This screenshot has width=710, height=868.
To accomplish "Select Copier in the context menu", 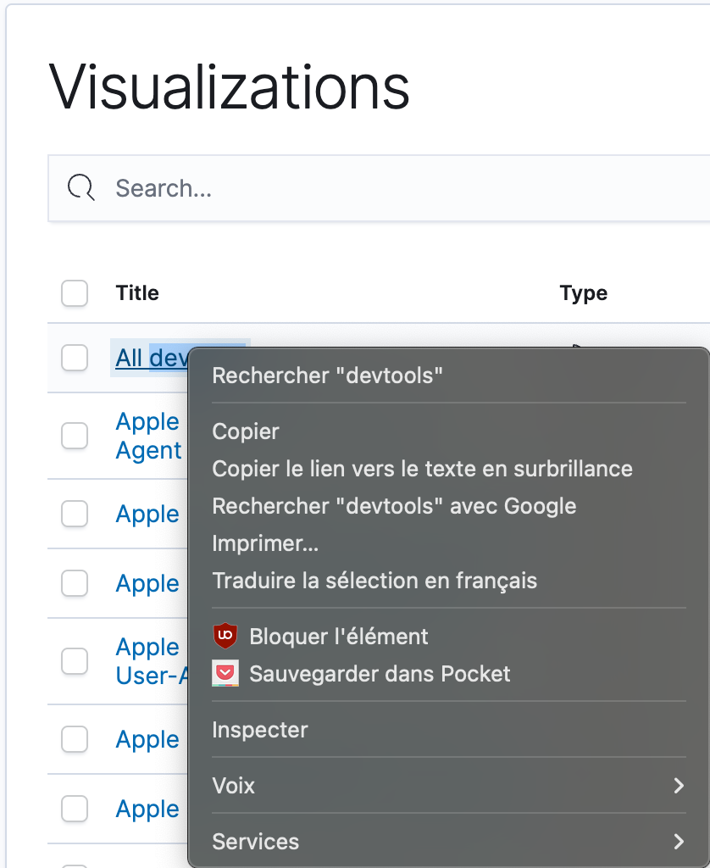I will pos(246,431).
